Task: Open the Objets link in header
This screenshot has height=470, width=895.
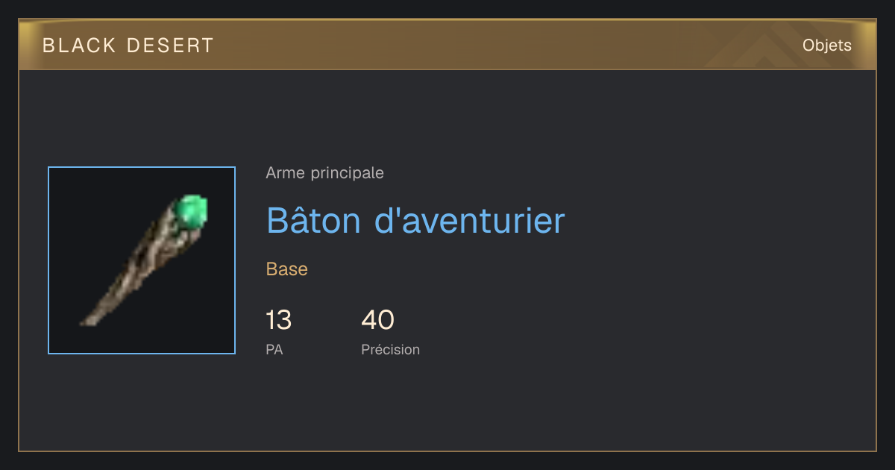Action: (826, 46)
